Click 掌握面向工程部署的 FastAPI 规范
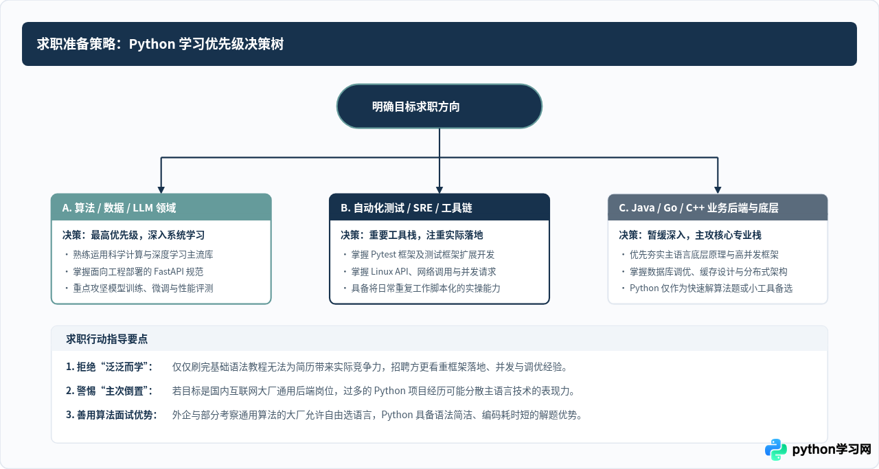This screenshot has width=879, height=469. [x=138, y=271]
